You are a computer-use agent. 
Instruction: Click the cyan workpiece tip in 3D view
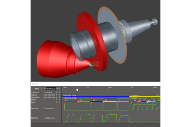(x=91, y=65)
